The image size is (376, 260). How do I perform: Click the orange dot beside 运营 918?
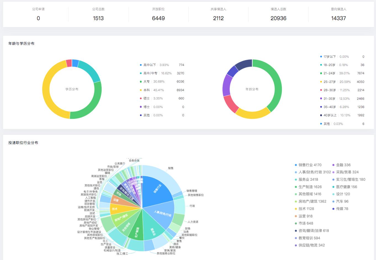click(x=296, y=216)
